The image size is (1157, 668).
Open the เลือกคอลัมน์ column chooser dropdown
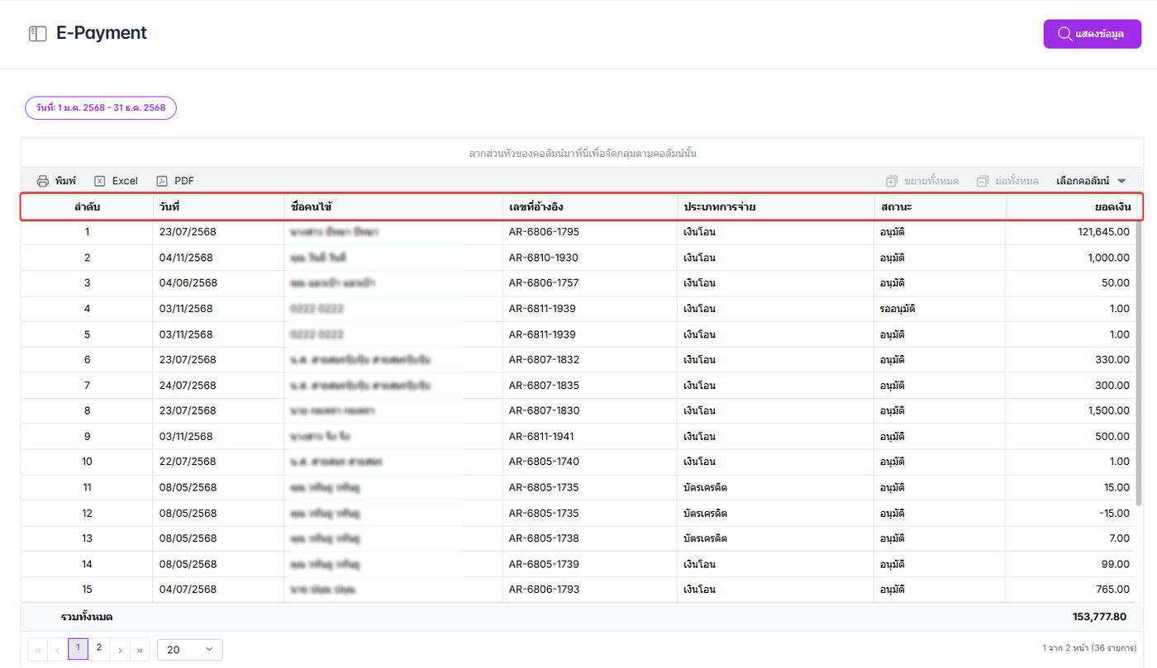pos(1091,181)
